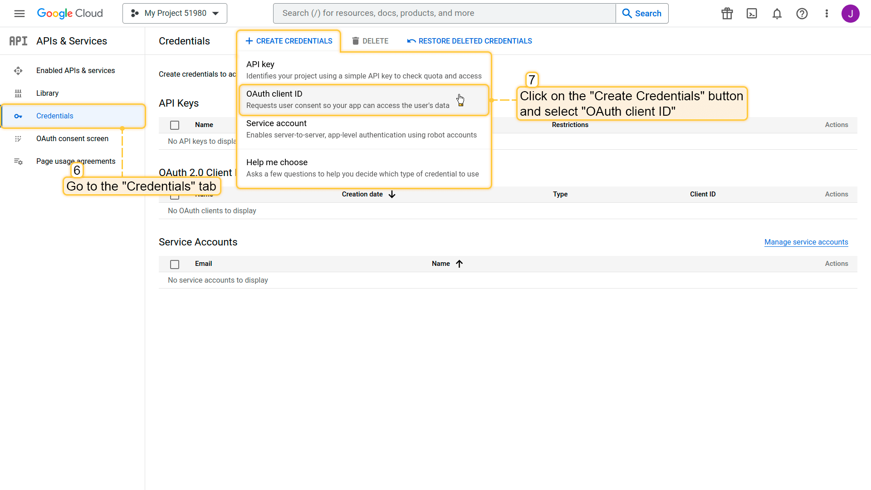Click Restore Deleted Credentials button
The height and width of the screenshot is (490, 871).
point(470,41)
